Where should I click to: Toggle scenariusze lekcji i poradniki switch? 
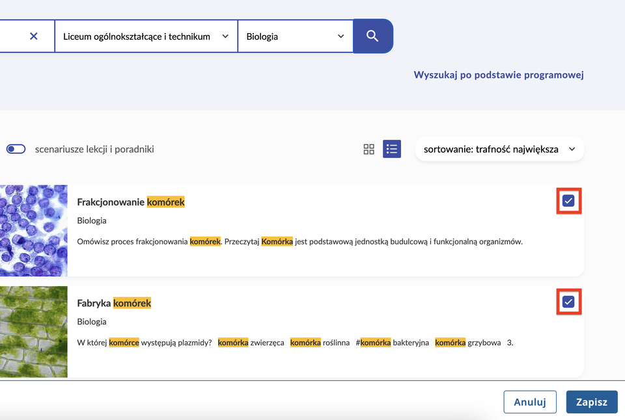coord(16,150)
